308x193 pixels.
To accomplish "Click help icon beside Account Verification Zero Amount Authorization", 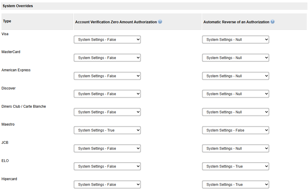I will pyautogui.click(x=160, y=22).
